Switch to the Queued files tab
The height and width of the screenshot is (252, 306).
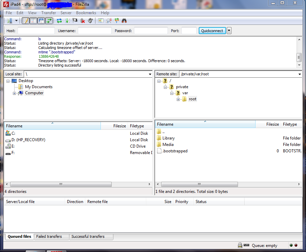[x=19, y=236]
